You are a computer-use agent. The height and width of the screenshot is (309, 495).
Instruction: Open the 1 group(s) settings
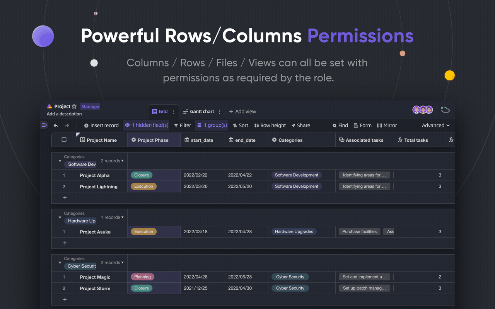(212, 125)
